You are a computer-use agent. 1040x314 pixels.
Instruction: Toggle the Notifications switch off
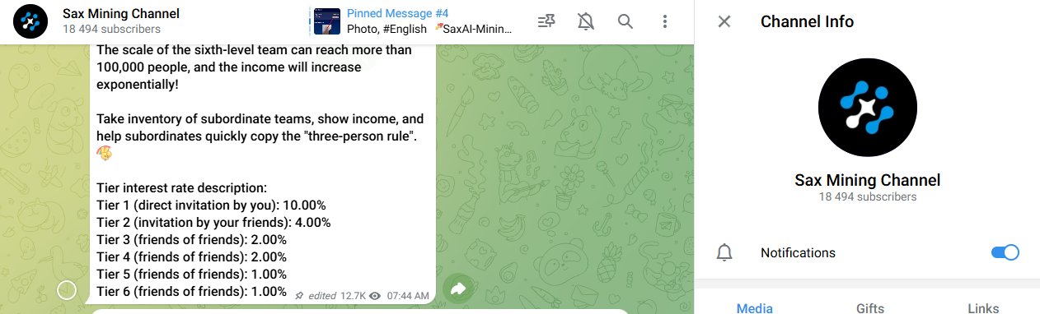1005,252
